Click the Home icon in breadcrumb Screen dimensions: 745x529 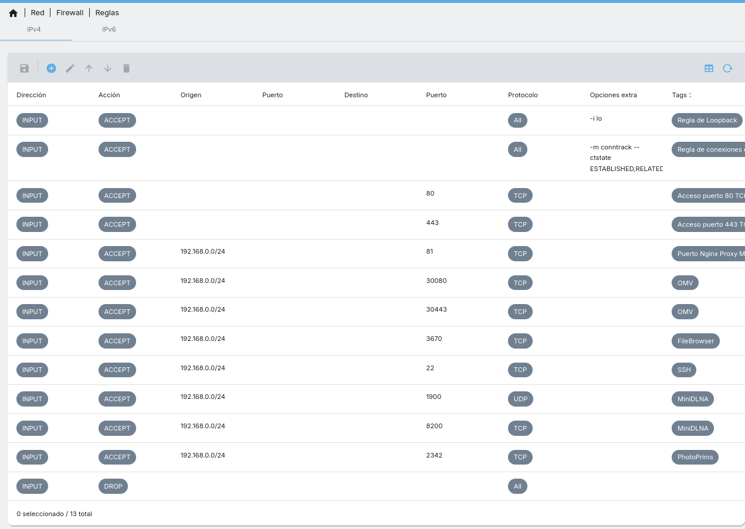[13, 13]
